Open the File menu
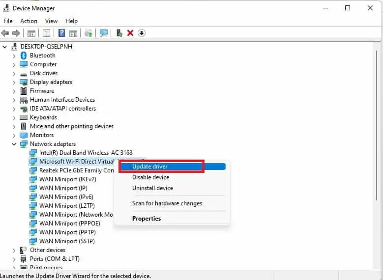Image resolution: width=383 pixels, height=280 pixels. coord(8,21)
